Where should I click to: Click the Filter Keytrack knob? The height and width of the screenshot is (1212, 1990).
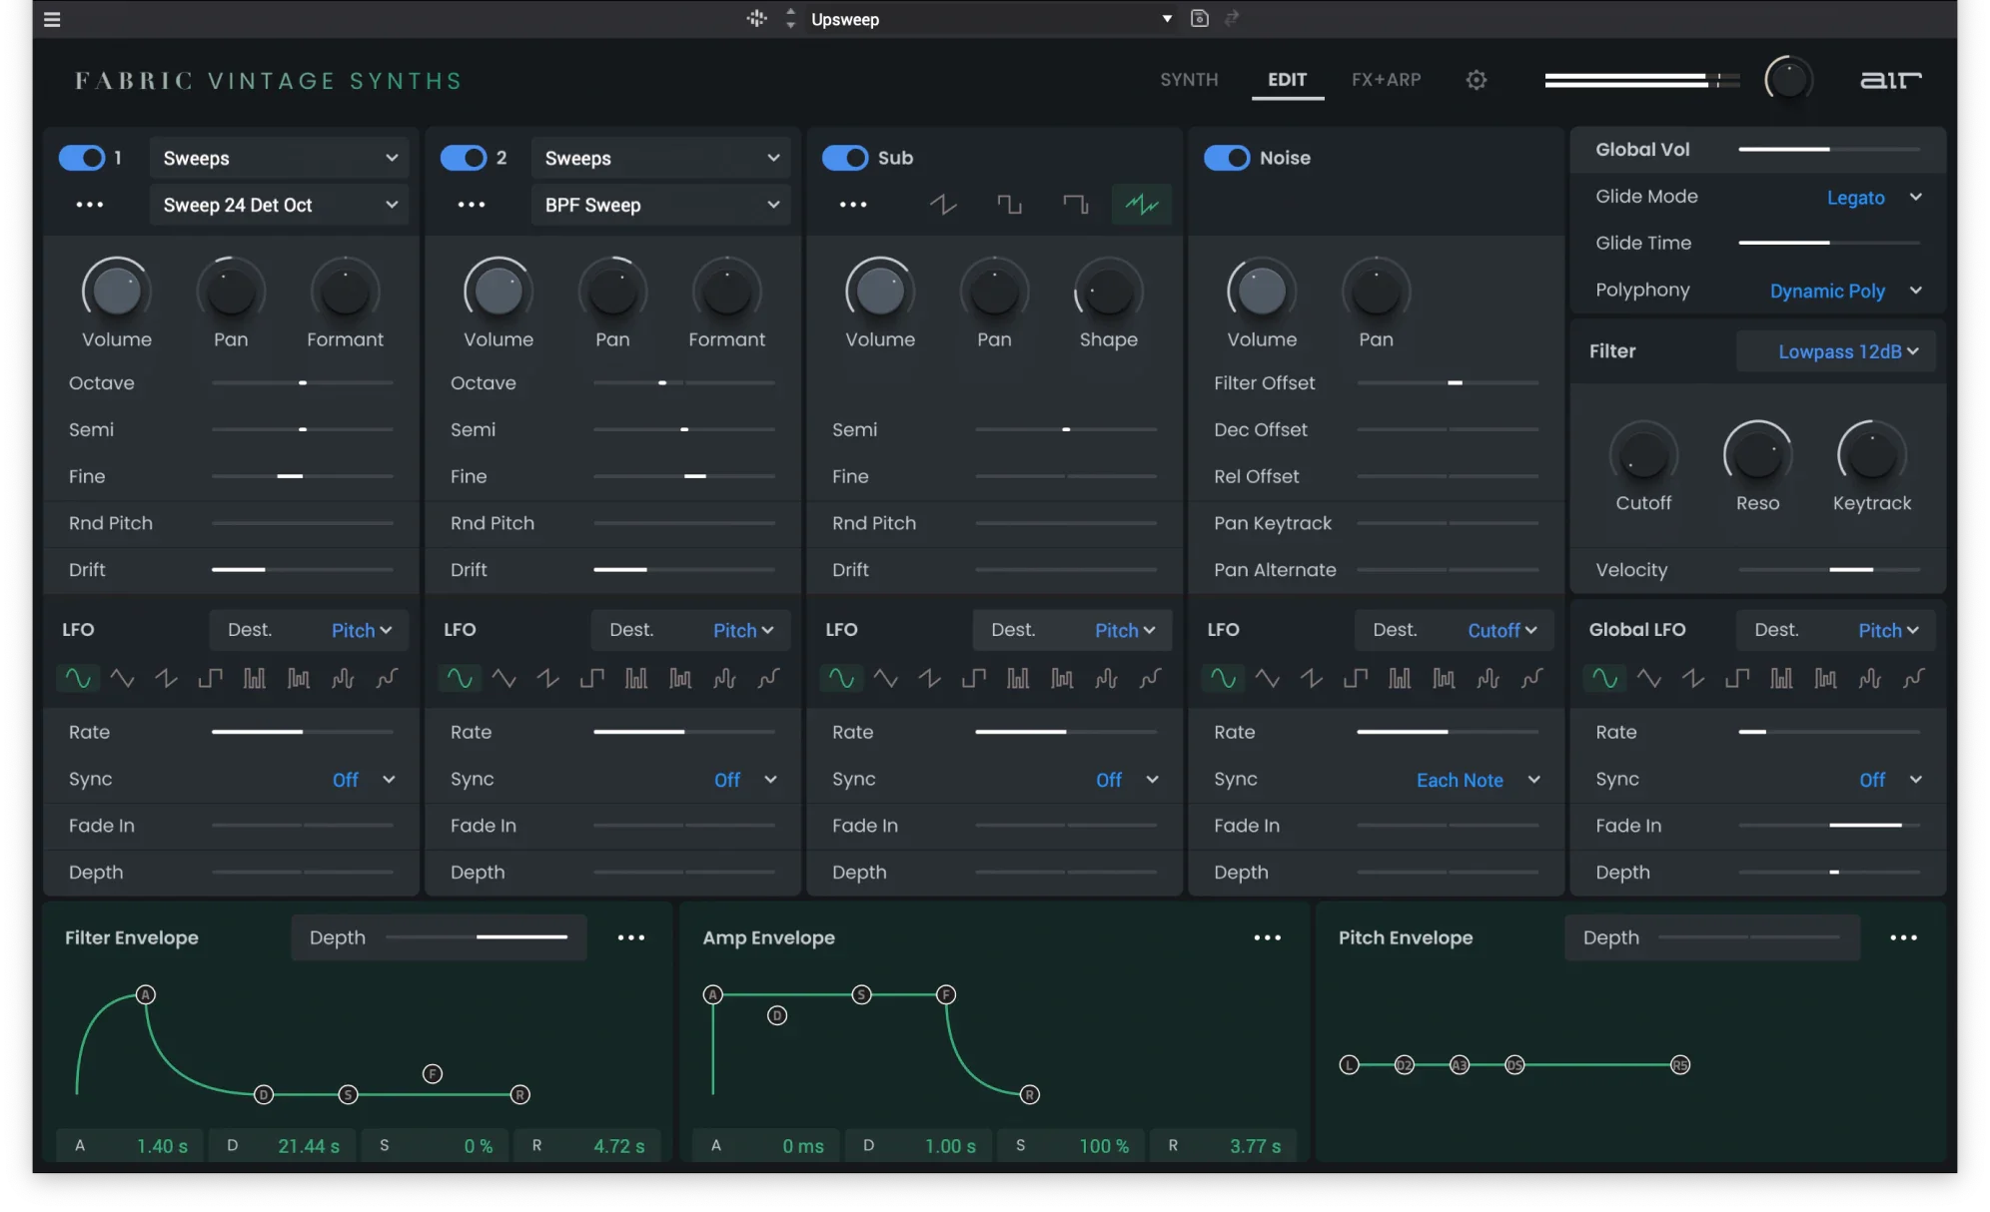point(1872,456)
